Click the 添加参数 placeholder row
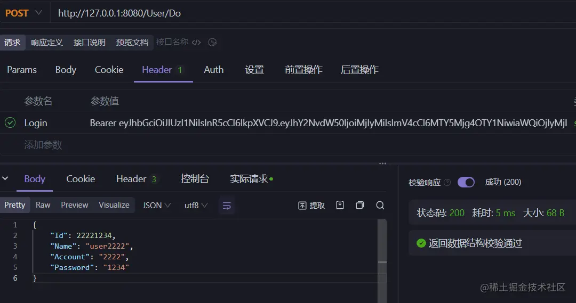This screenshot has height=303, width=576. (x=43, y=145)
